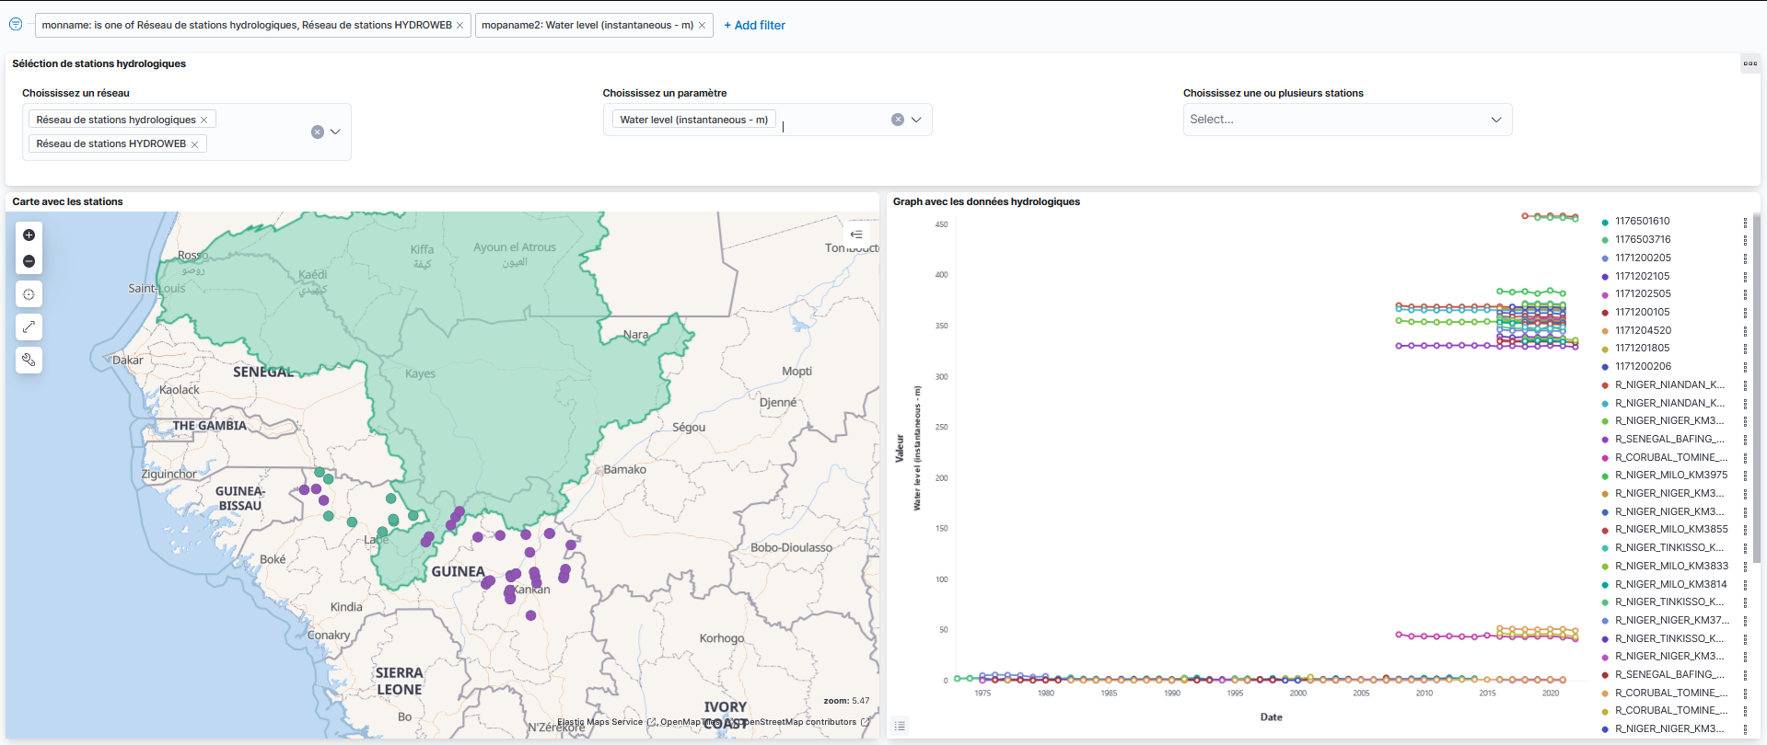The width and height of the screenshot is (1767, 745).
Task: Open panel options for station selection
Action: pos(1750,63)
